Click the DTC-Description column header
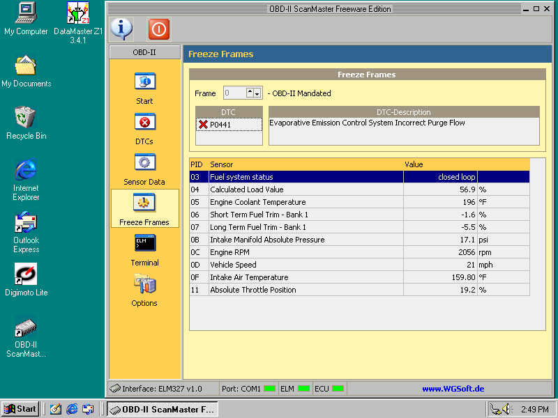This screenshot has width=558, height=418. pyautogui.click(x=404, y=112)
